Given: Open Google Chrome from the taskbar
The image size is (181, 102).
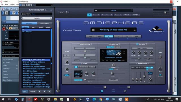Looking at the screenshot, I should (x=101, y=99).
